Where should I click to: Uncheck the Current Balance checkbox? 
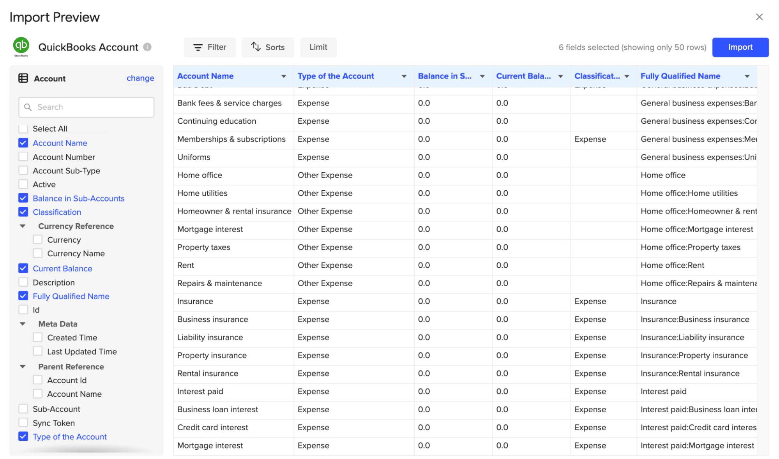pos(23,268)
